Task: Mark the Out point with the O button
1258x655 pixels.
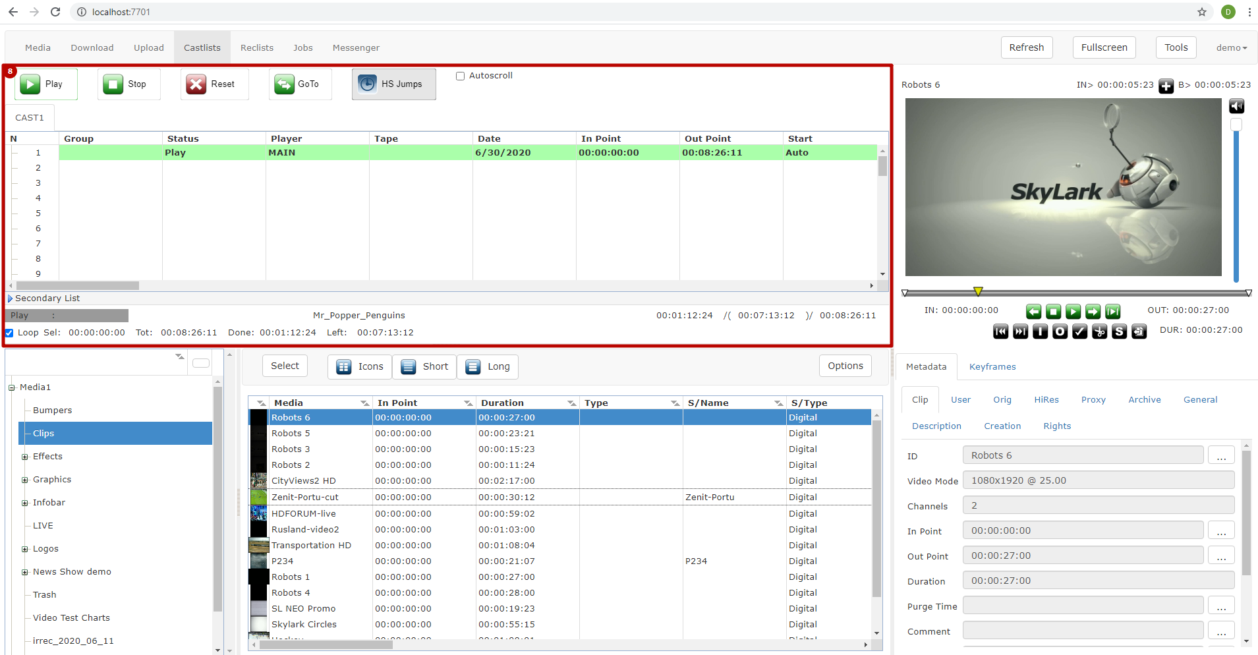Action: pos(1060,331)
